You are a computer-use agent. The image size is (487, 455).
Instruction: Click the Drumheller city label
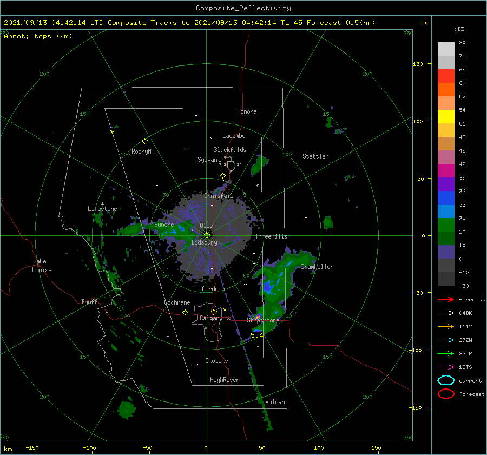[317, 267]
